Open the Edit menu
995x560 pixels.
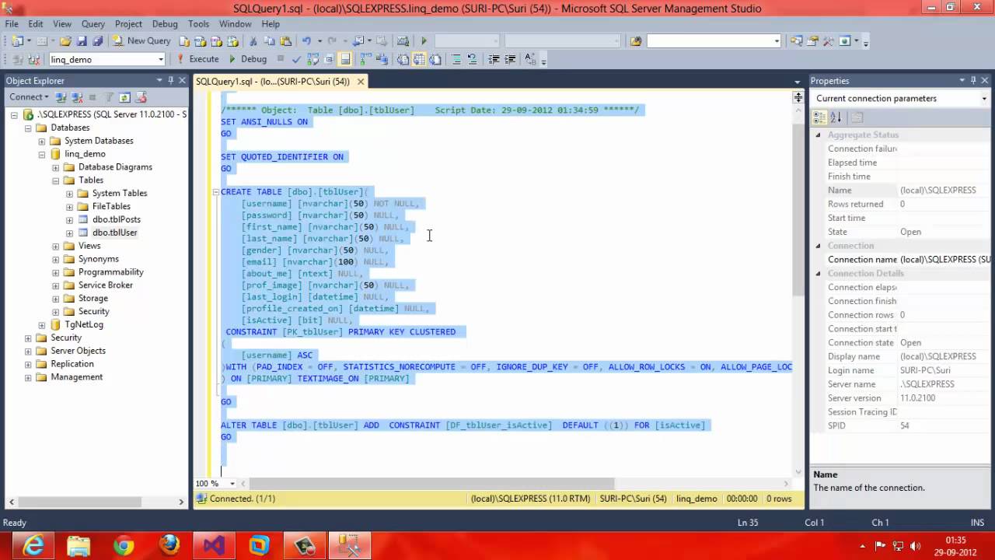(x=36, y=24)
